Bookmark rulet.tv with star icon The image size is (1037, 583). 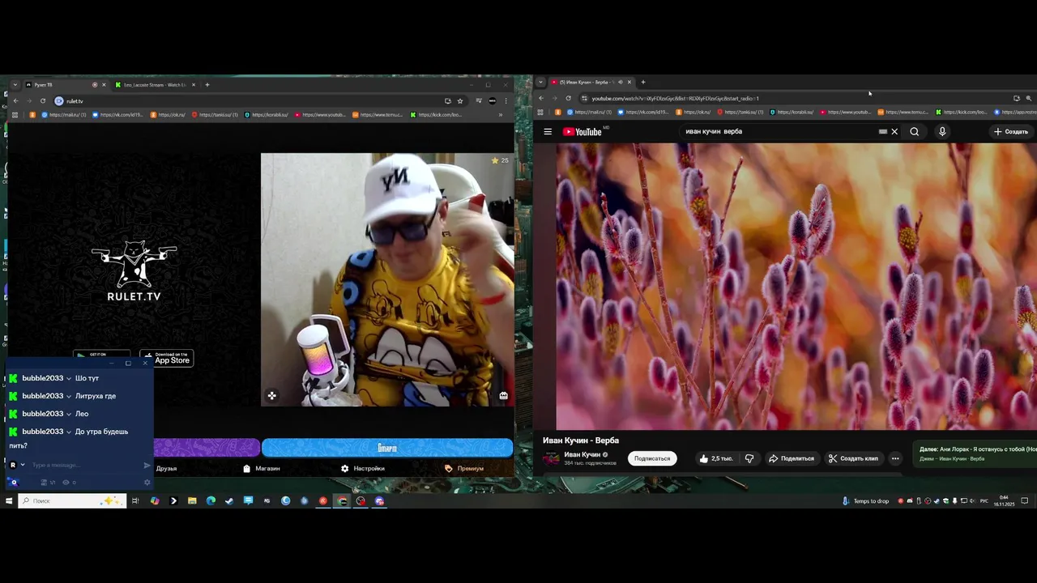[x=460, y=101]
